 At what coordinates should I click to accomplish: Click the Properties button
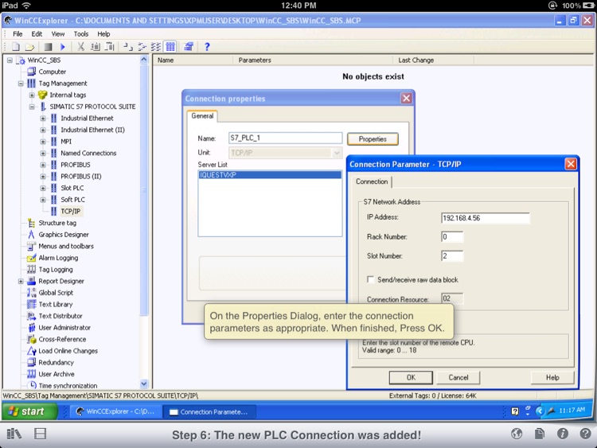click(x=373, y=139)
